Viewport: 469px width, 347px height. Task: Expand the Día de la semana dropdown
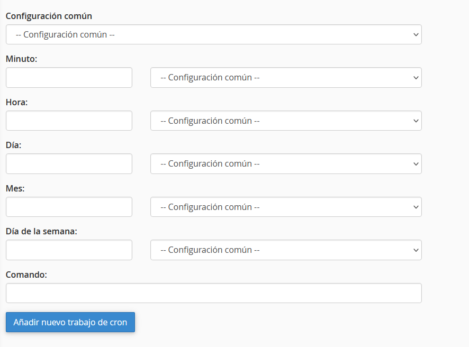pos(286,250)
